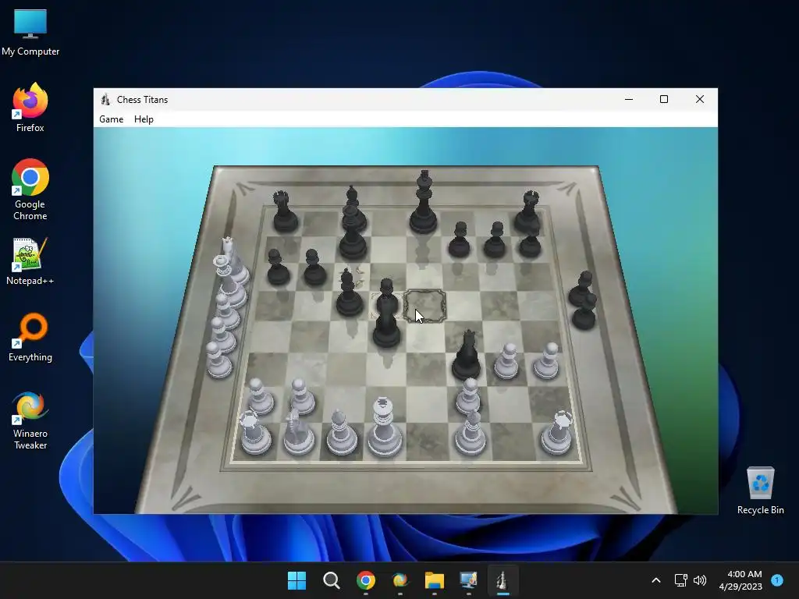Select the Recycle Bin desktop icon
This screenshot has width=799, height=599.
760,491
